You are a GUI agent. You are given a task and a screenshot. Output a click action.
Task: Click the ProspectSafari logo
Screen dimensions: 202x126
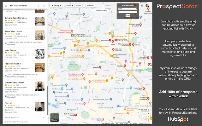(x=178, y=6)
